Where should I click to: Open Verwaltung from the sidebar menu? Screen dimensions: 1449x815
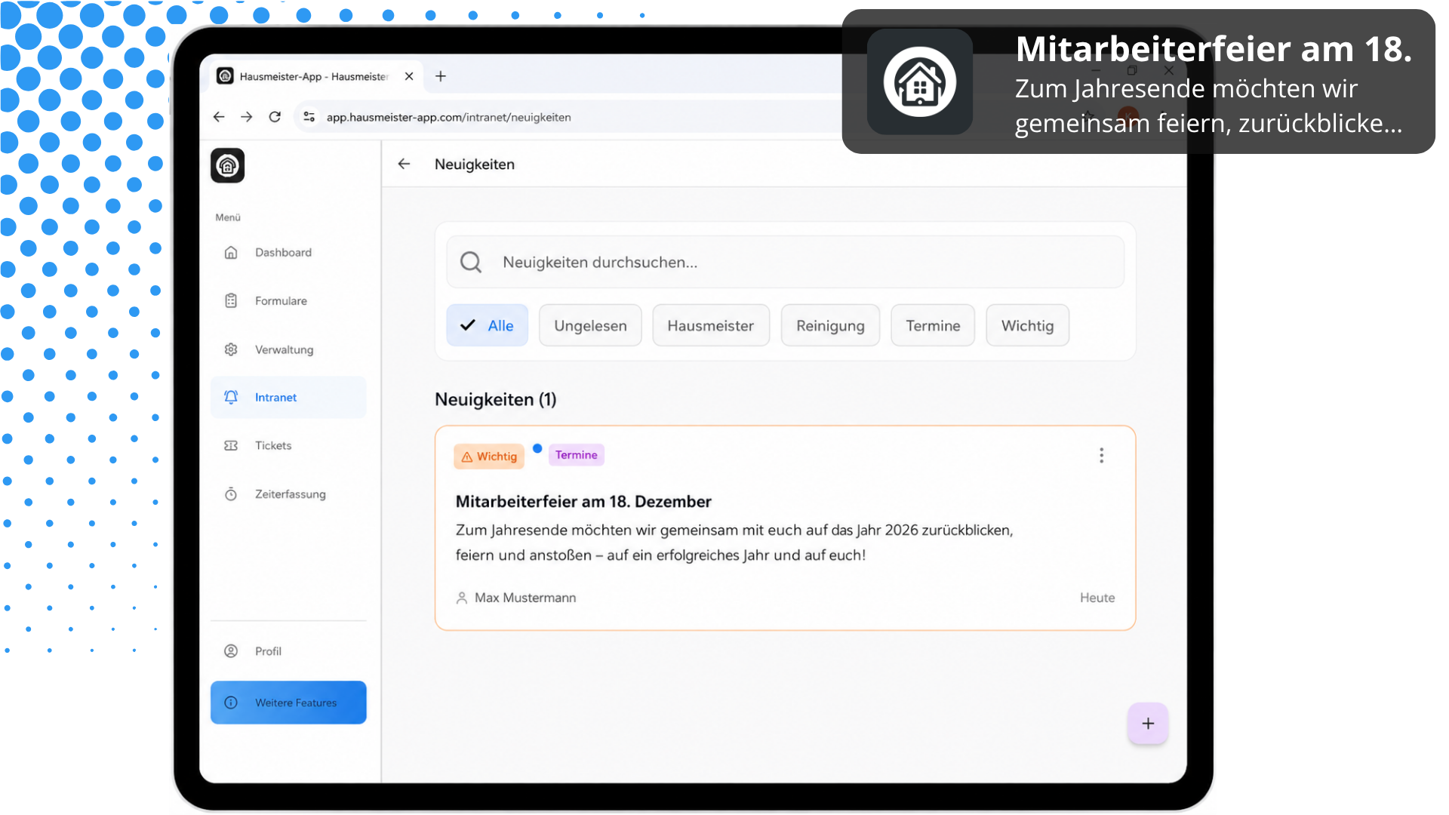click(288, 349)
